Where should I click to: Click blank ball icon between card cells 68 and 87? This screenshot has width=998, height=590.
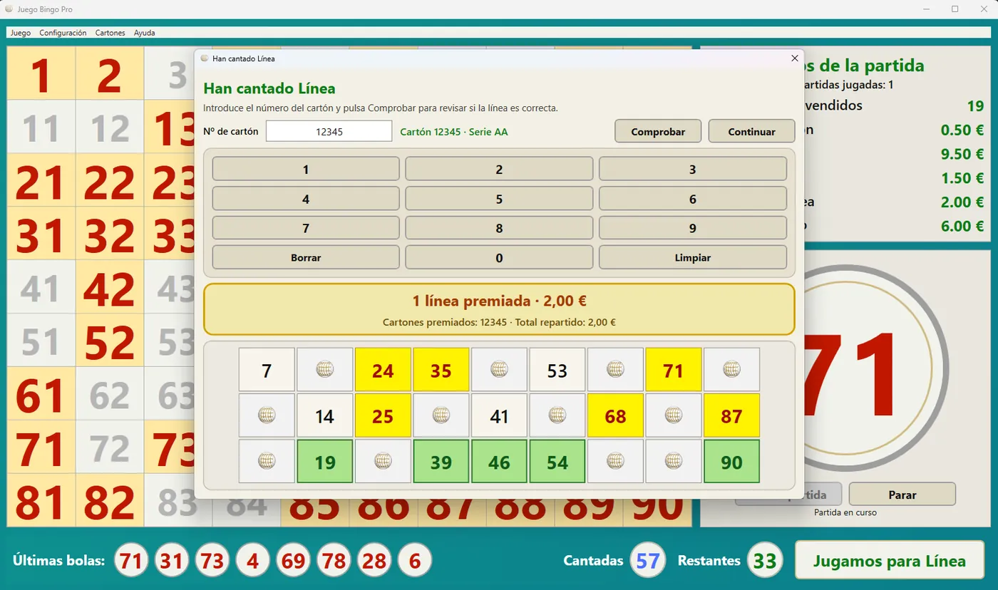[674, 415]
